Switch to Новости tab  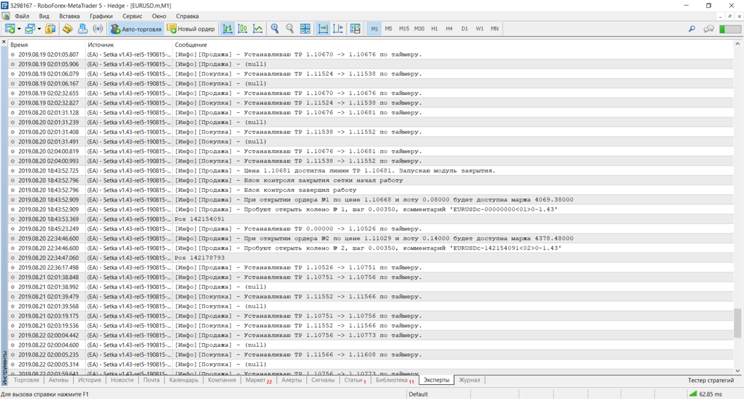[x=122, y=380]
